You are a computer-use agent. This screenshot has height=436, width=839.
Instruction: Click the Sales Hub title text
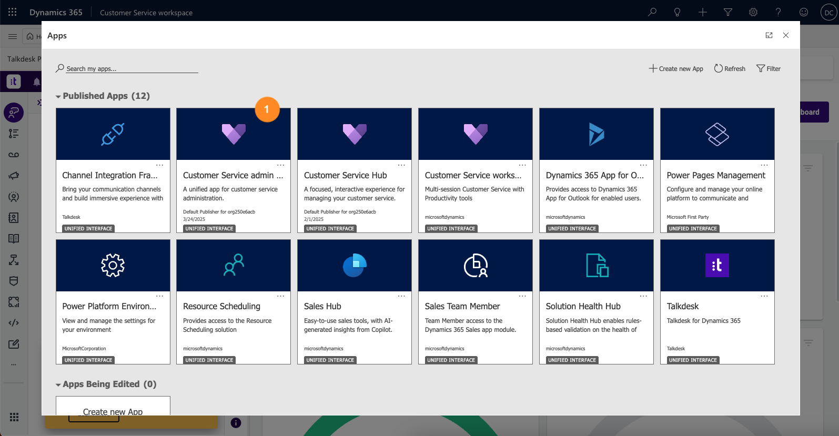[322, 306]
